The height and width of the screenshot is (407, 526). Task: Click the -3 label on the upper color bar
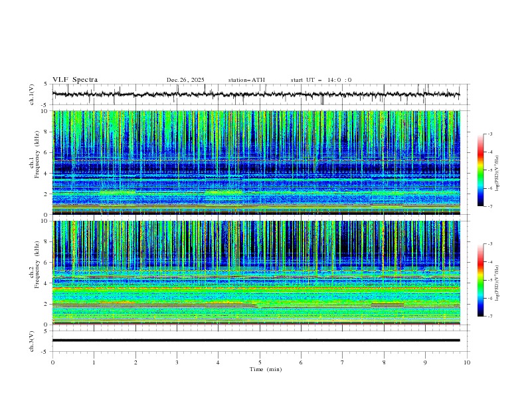click(x=489, y=134)
